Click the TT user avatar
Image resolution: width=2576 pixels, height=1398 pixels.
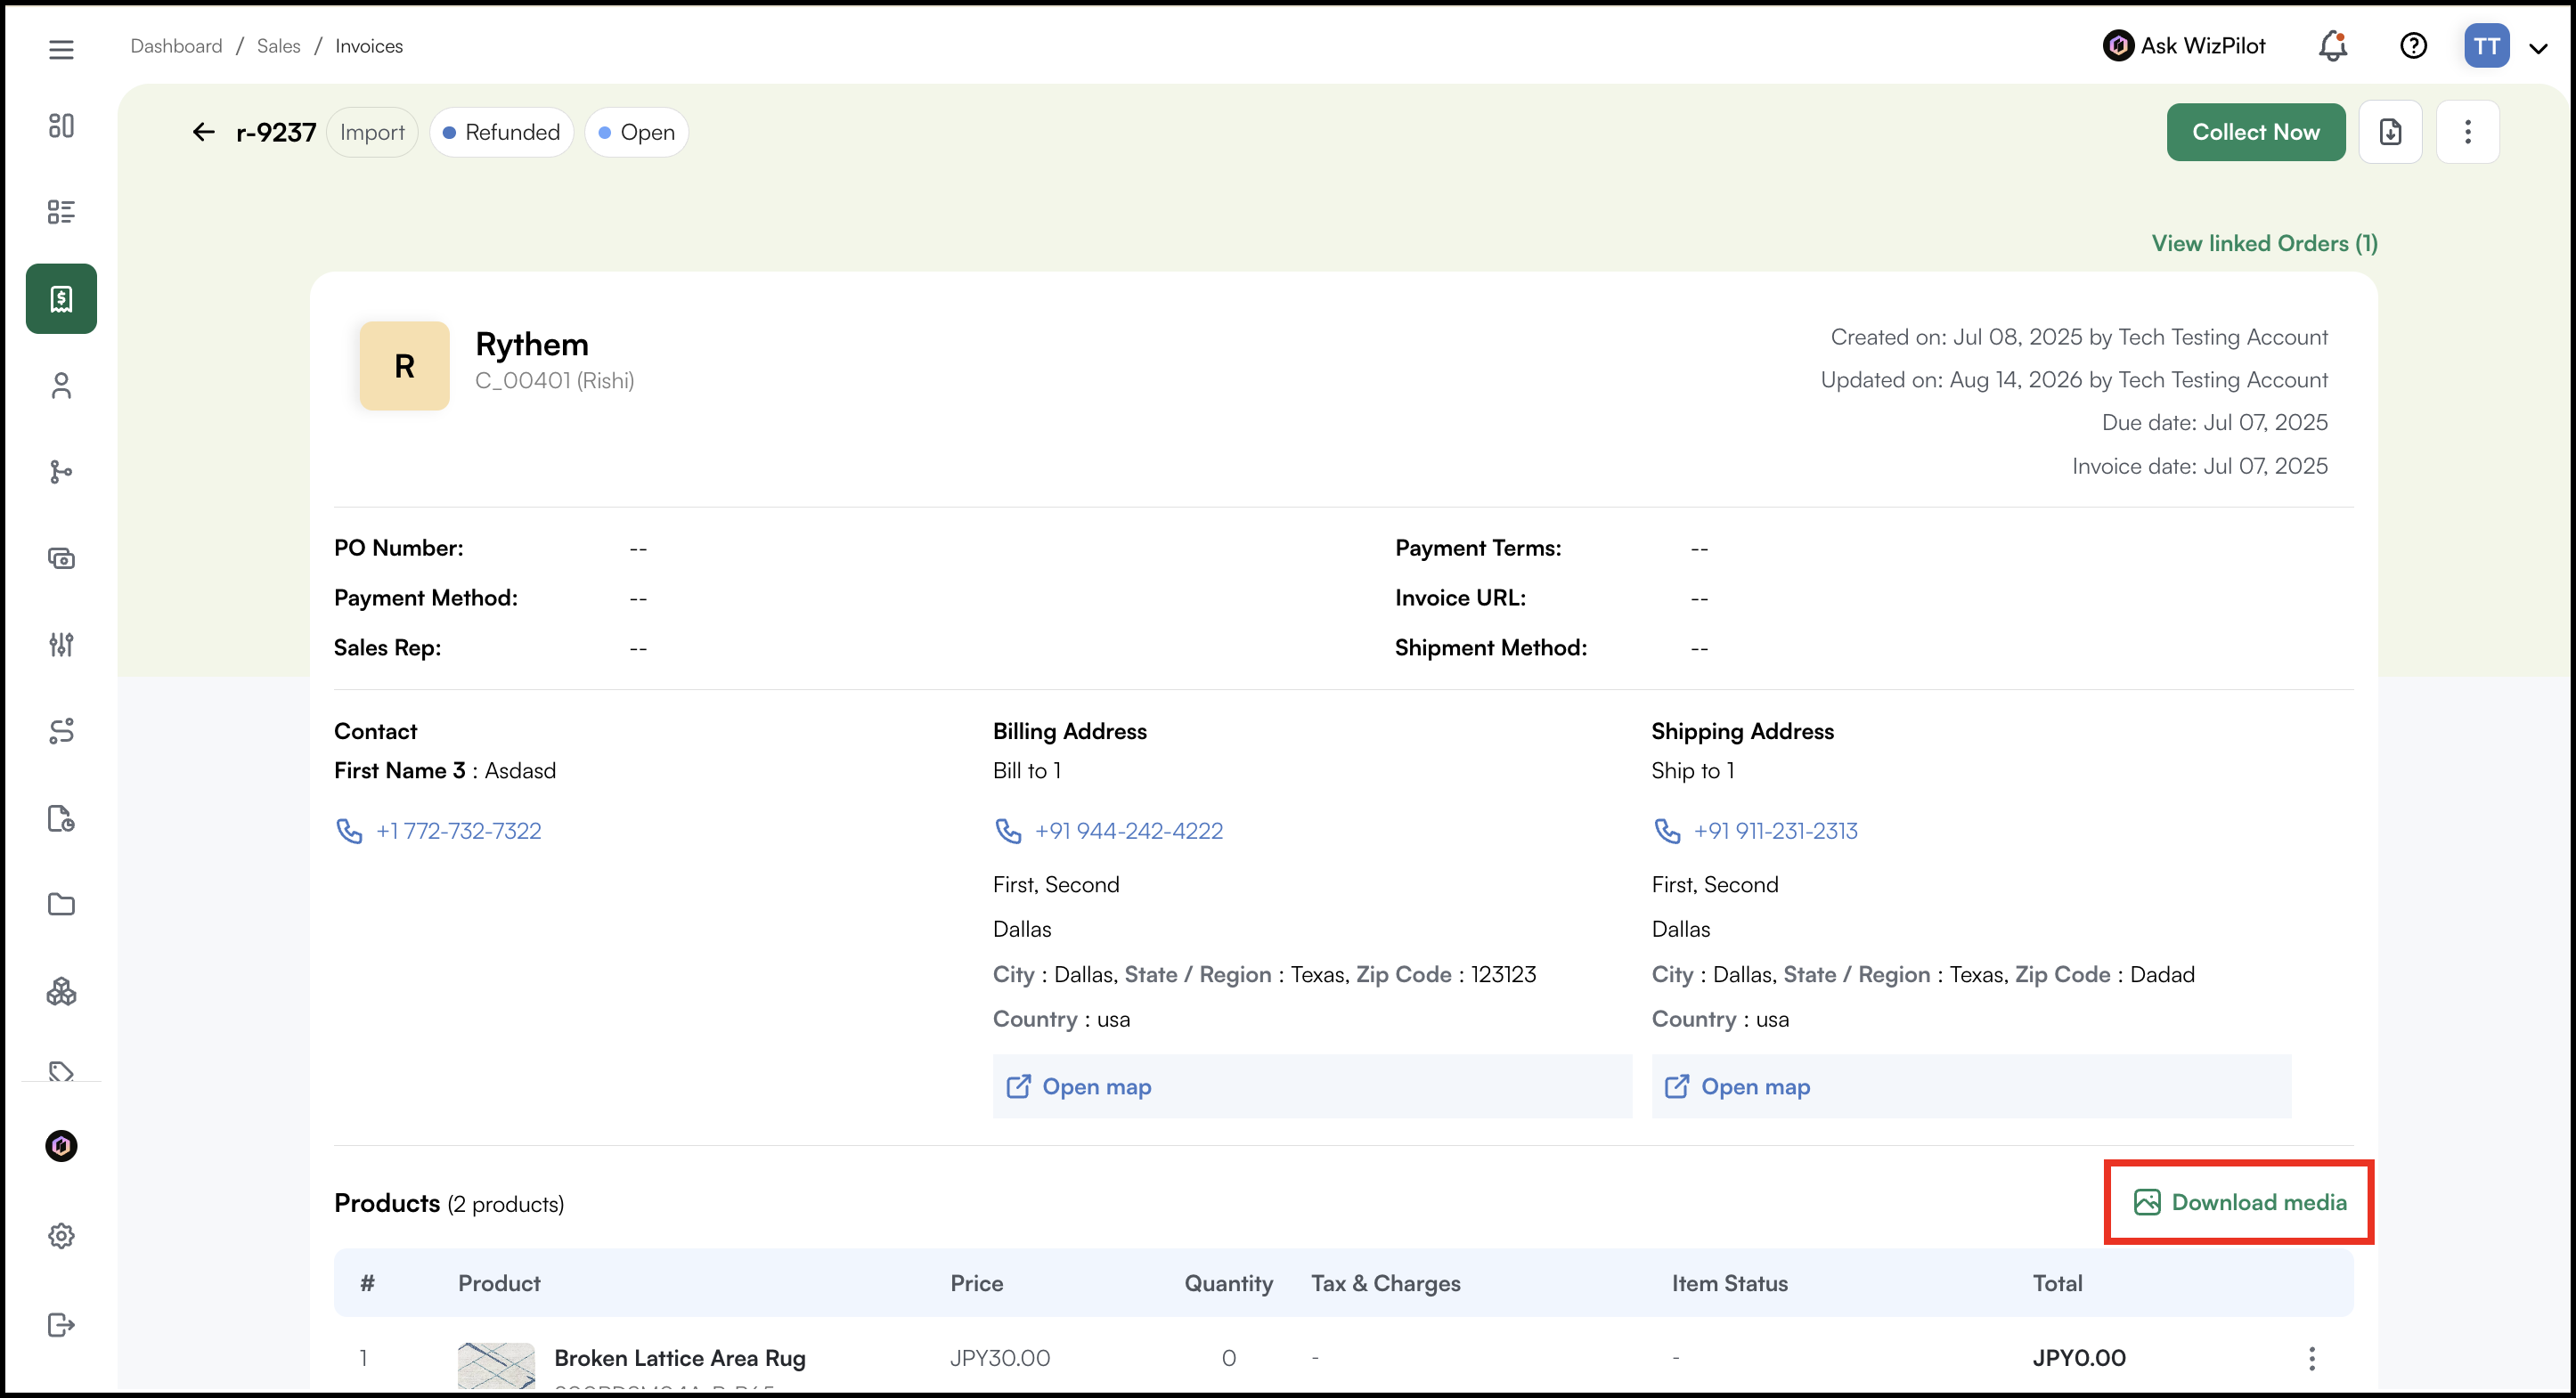click(x=2486, y=46)
